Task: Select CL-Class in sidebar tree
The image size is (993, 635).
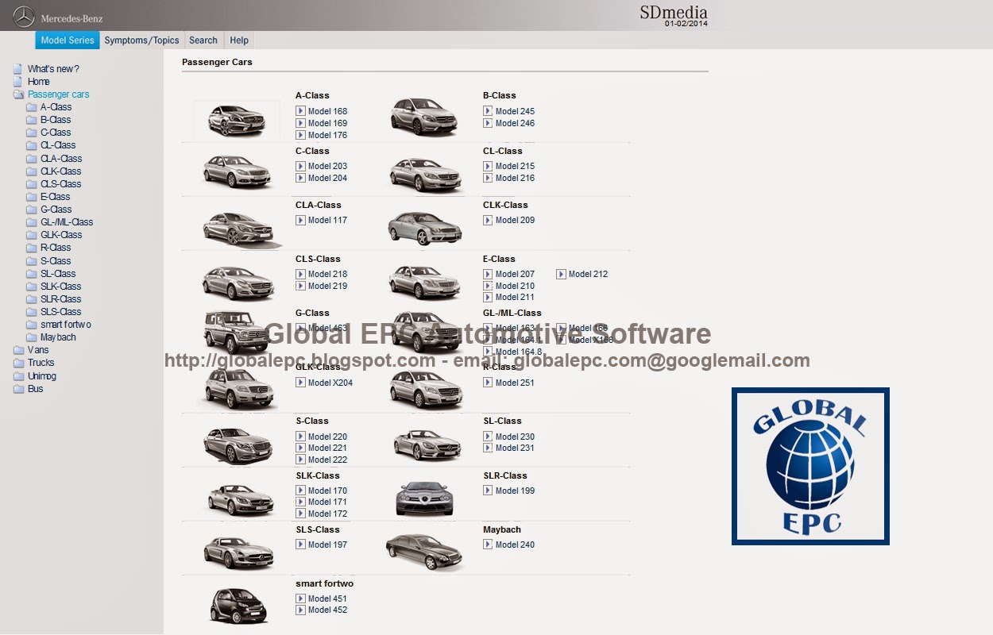Action: (58, 145)
